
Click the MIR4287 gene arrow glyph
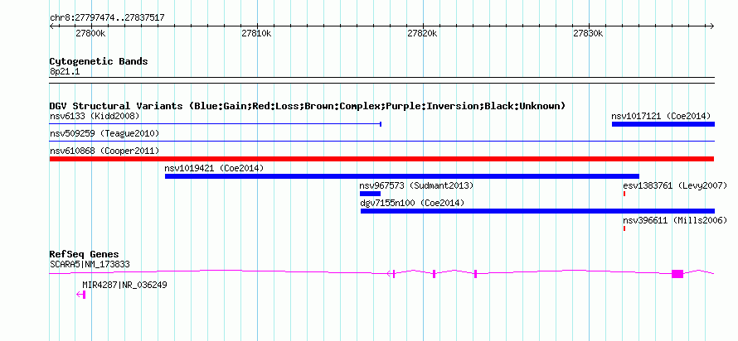coord(81,295)
